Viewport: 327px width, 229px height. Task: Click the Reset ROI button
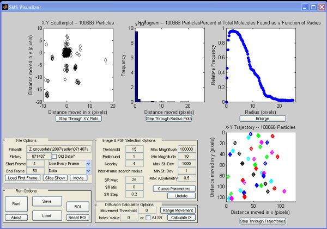point(77,218)
